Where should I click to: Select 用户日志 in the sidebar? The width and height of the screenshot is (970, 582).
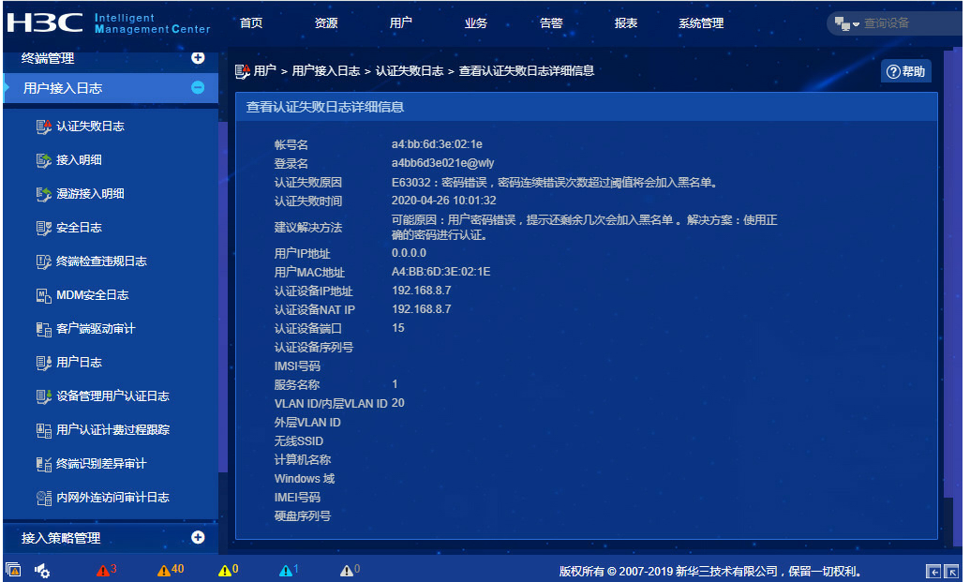[x=79, y=363]
